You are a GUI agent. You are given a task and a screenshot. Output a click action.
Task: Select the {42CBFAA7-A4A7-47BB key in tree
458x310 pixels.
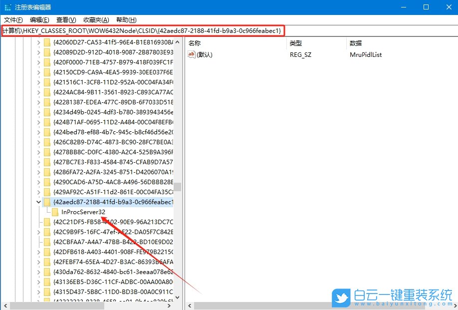[x=113, y=242]
